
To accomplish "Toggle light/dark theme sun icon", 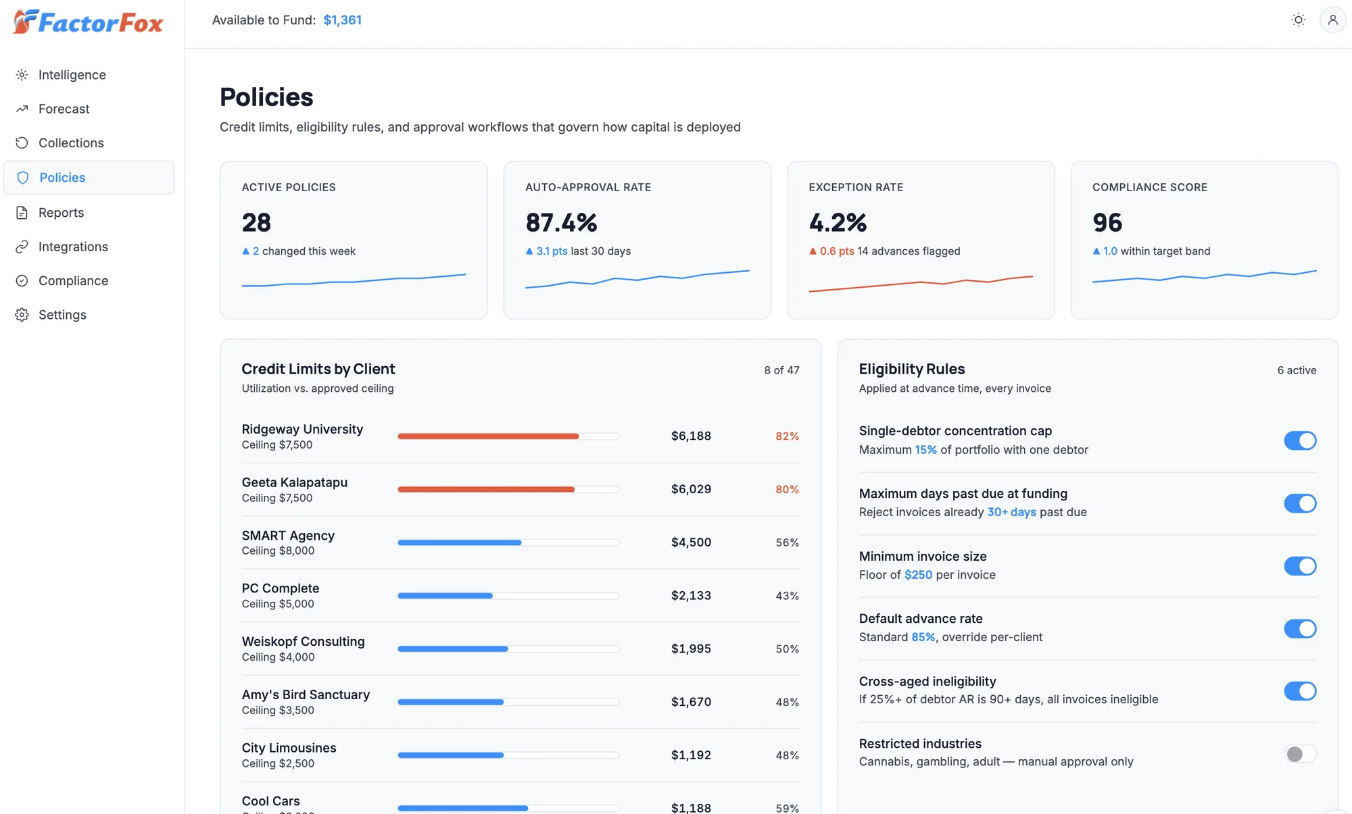I will point(1298,20).
